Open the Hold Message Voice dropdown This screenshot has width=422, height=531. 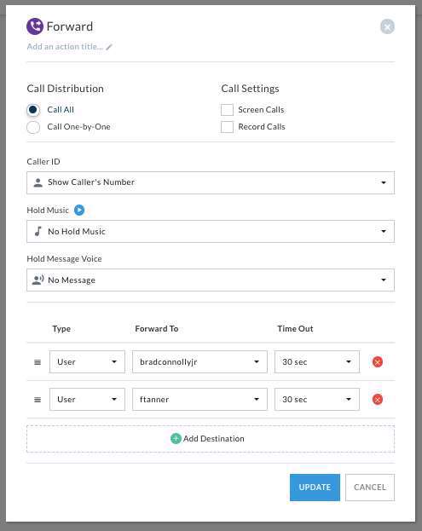pyautogui.click(x=211, y=280)
